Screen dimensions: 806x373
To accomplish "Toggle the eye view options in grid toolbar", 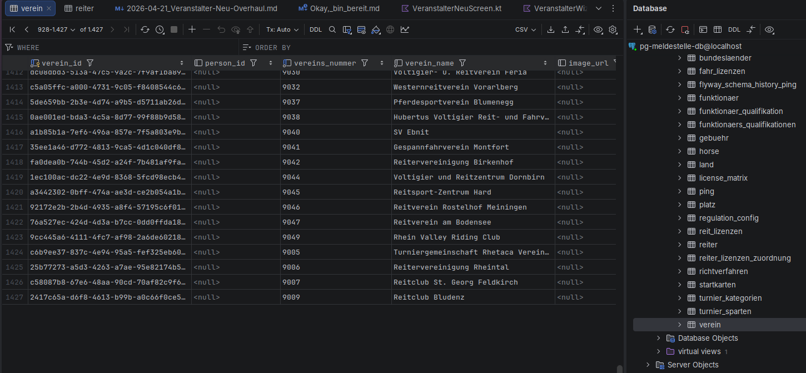I will (x=598, y=29).
